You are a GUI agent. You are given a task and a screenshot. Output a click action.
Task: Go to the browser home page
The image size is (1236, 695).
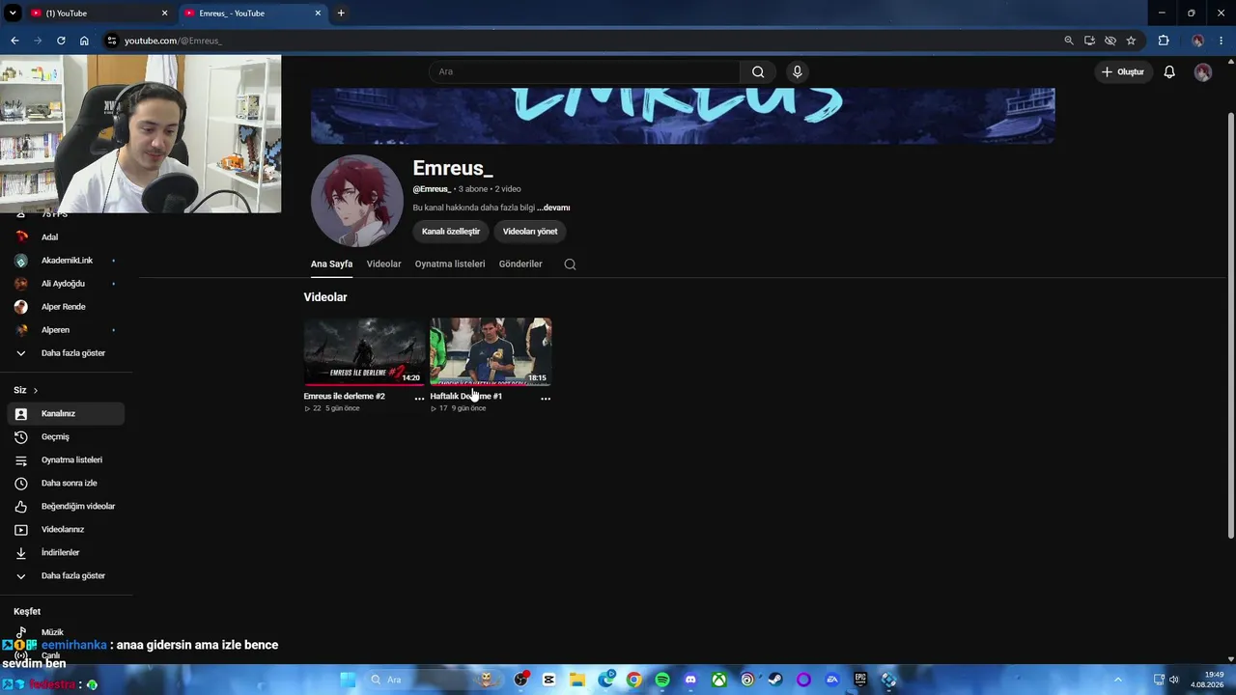click(x=84, y=41)
